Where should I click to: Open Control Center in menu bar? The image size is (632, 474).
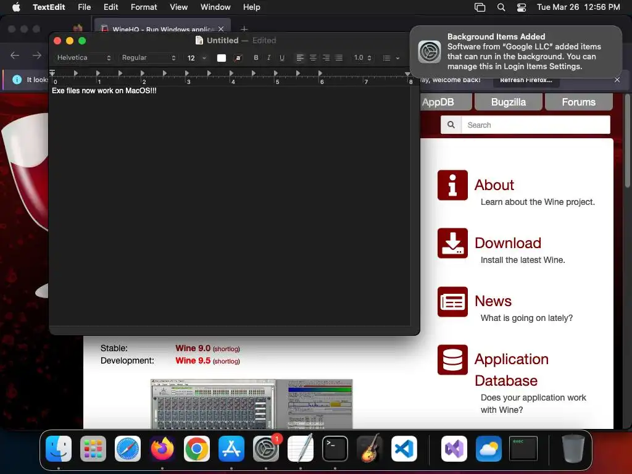click(521, 7)
